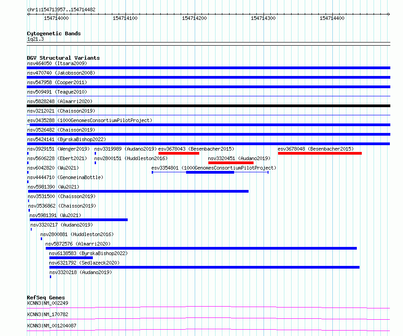Select nsv5424141 (ByrskaBishop2022) label
The image size is (403, 336).
[x=67, y=139]
